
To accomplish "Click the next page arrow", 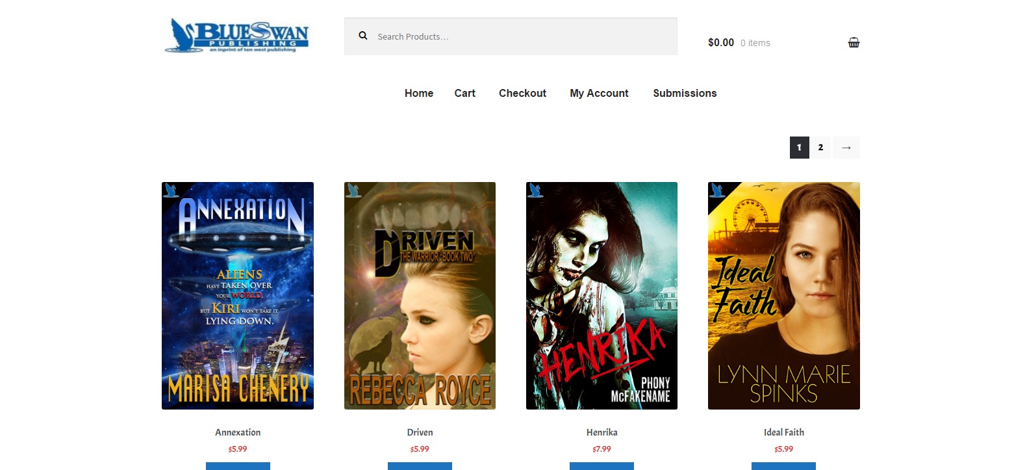I will click(846, 148).
